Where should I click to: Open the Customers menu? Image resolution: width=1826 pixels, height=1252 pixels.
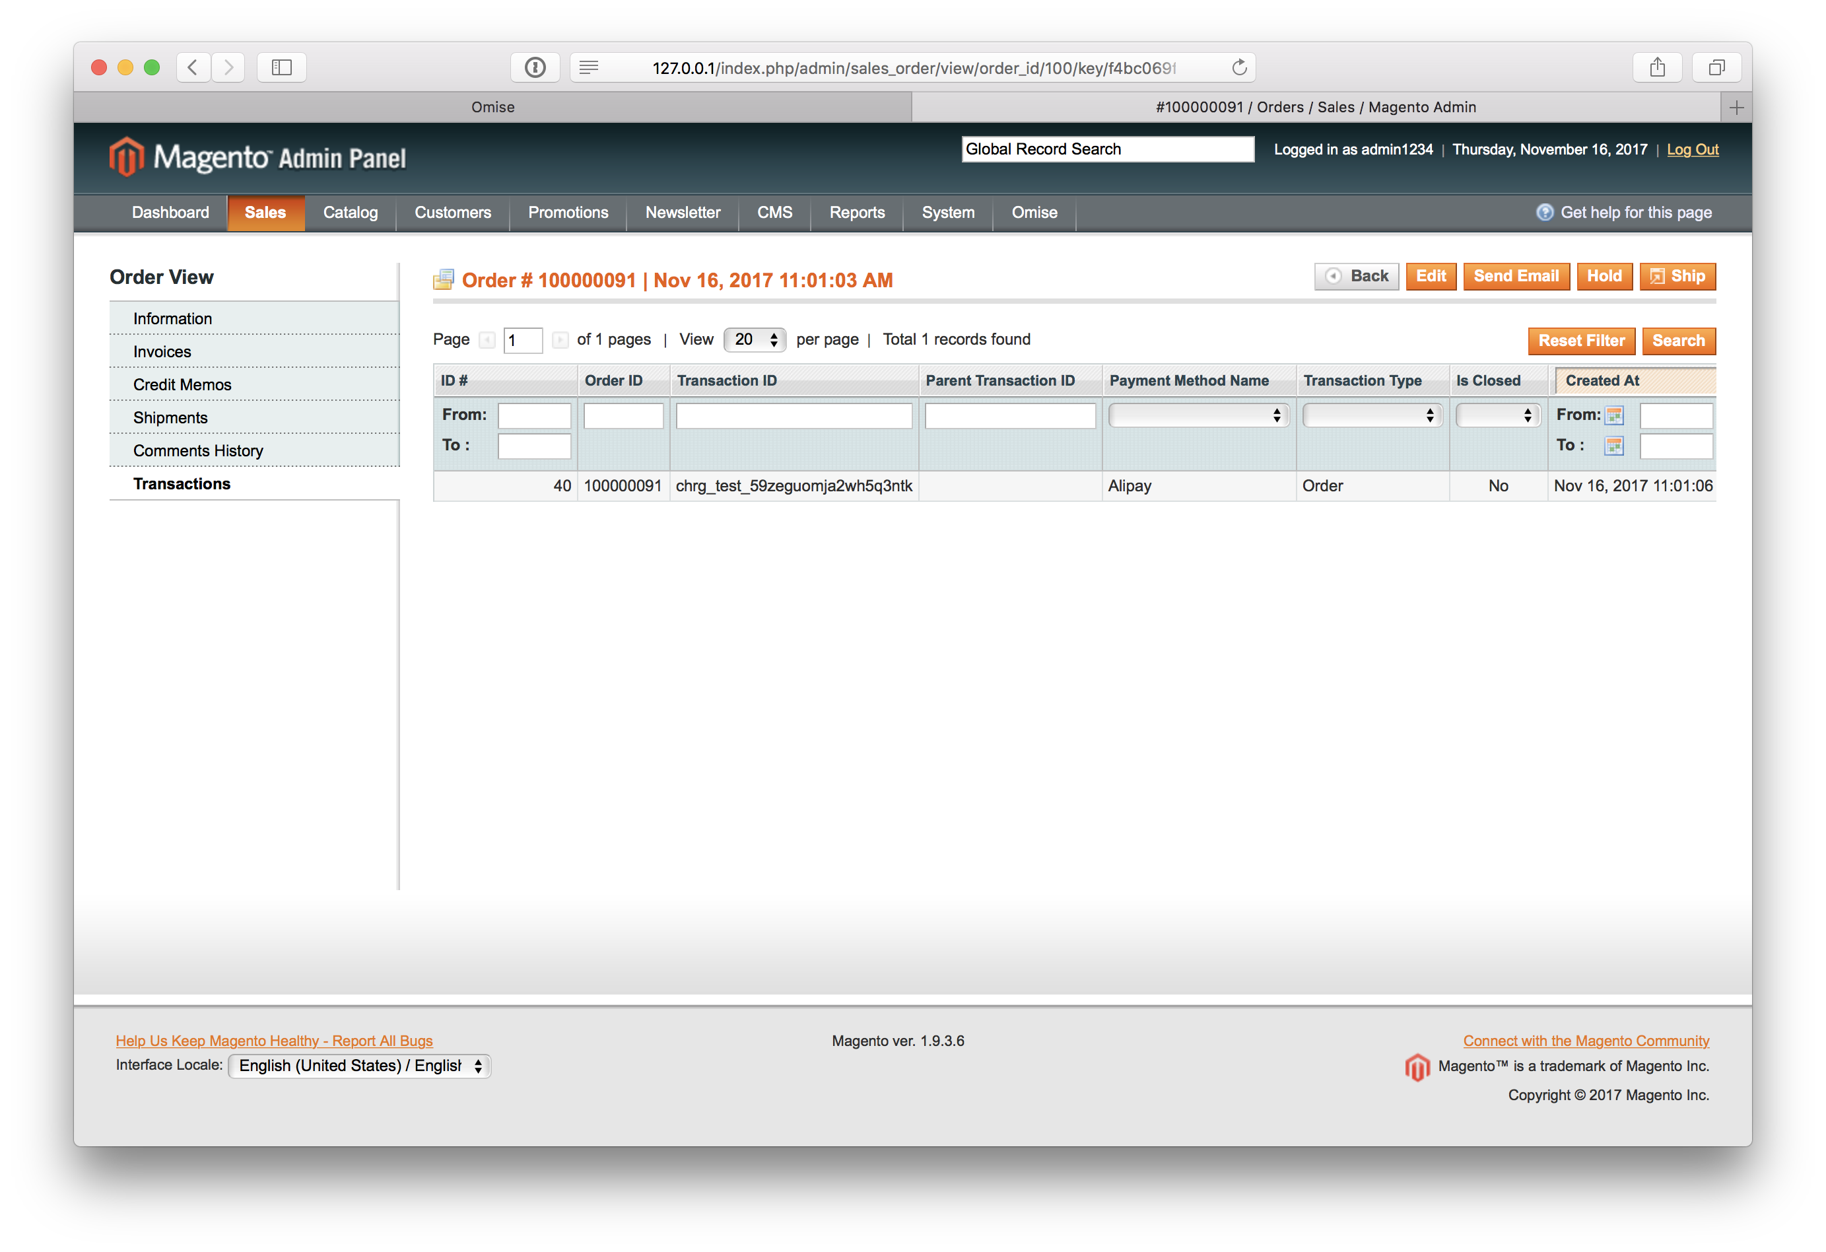point(453,212)
